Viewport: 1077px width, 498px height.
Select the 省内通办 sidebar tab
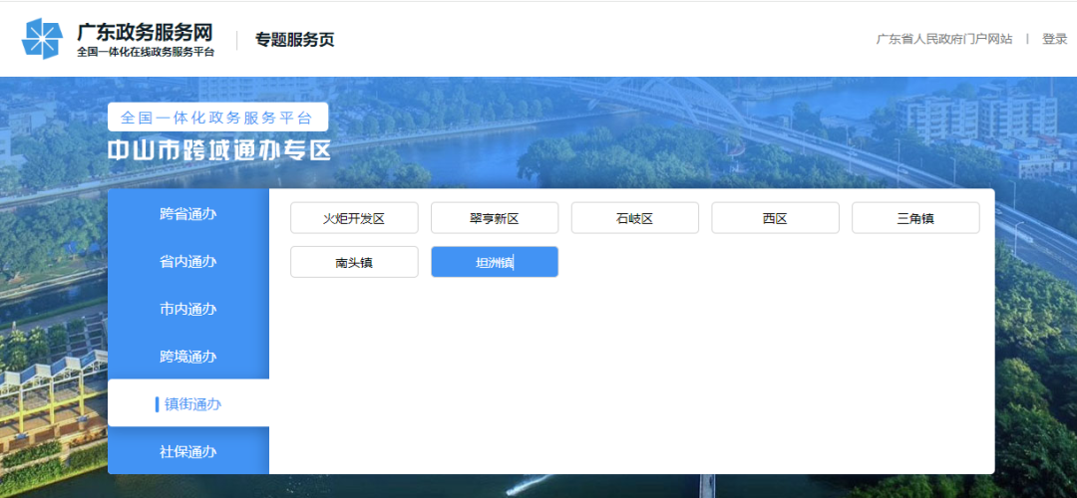coord(188,261)
